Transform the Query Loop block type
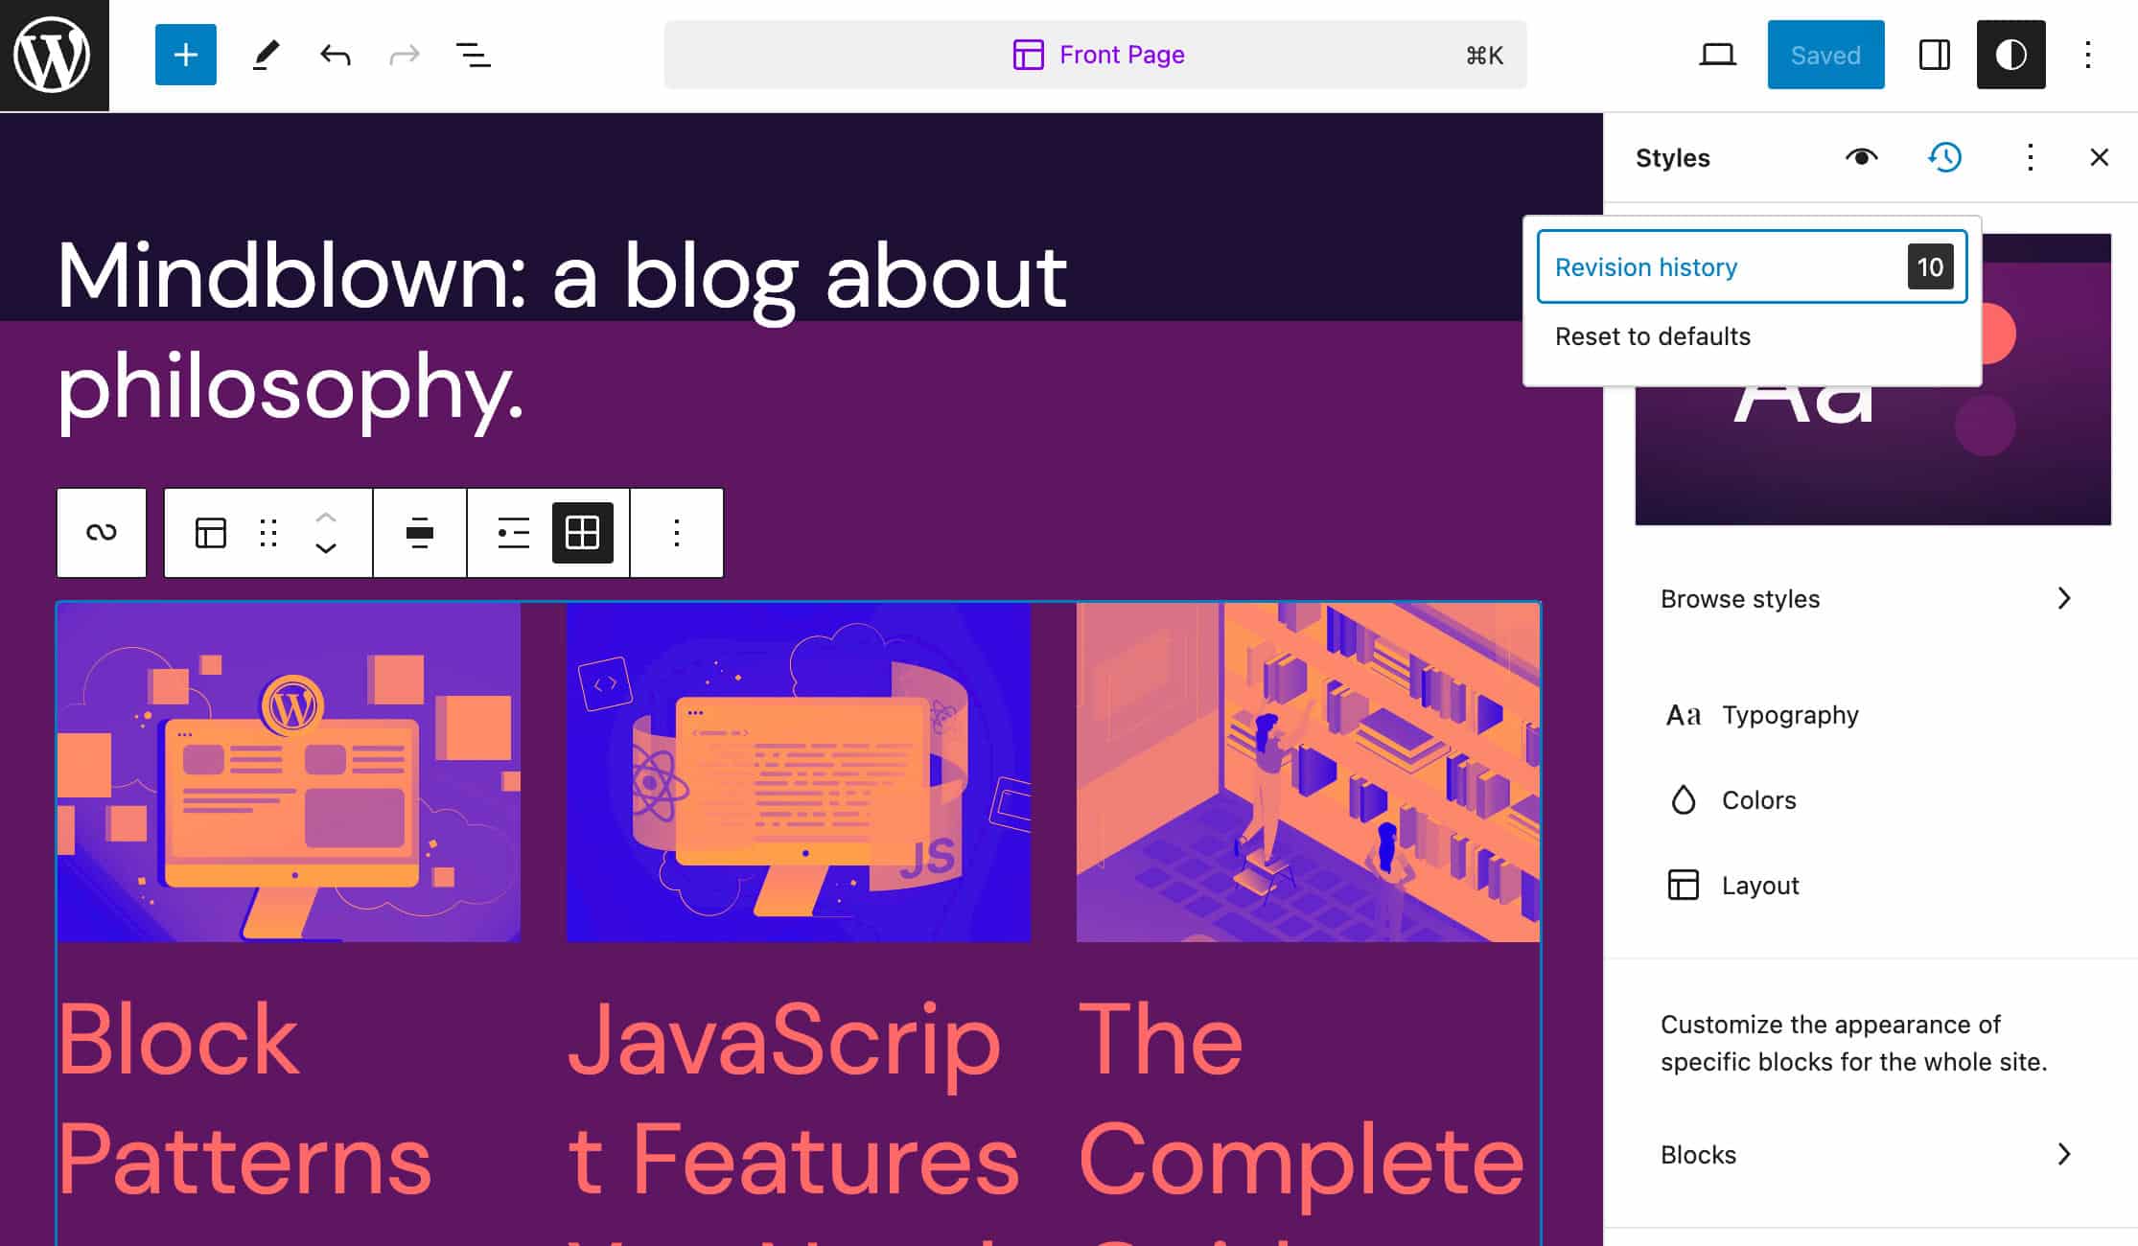The image size is (2138, 1246). pyautogui.click(x=212, y=532)
